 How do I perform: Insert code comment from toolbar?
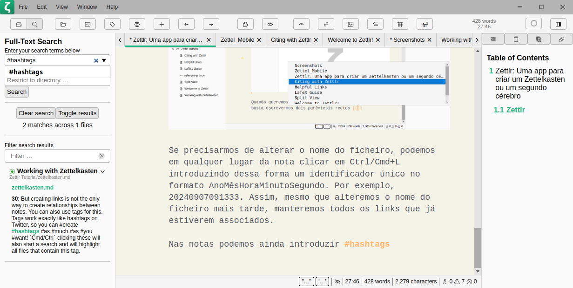click(x=301, y=24)
